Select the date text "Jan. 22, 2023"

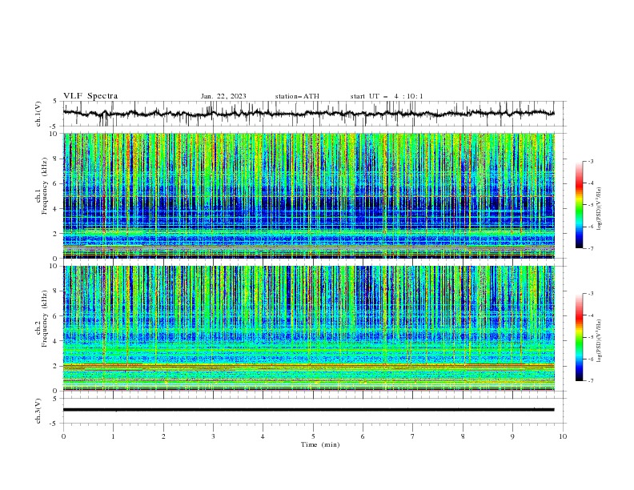(x=223, y=96)
